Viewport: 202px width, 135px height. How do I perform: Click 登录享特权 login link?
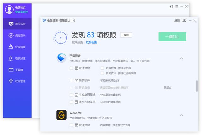tap(21, 12)
